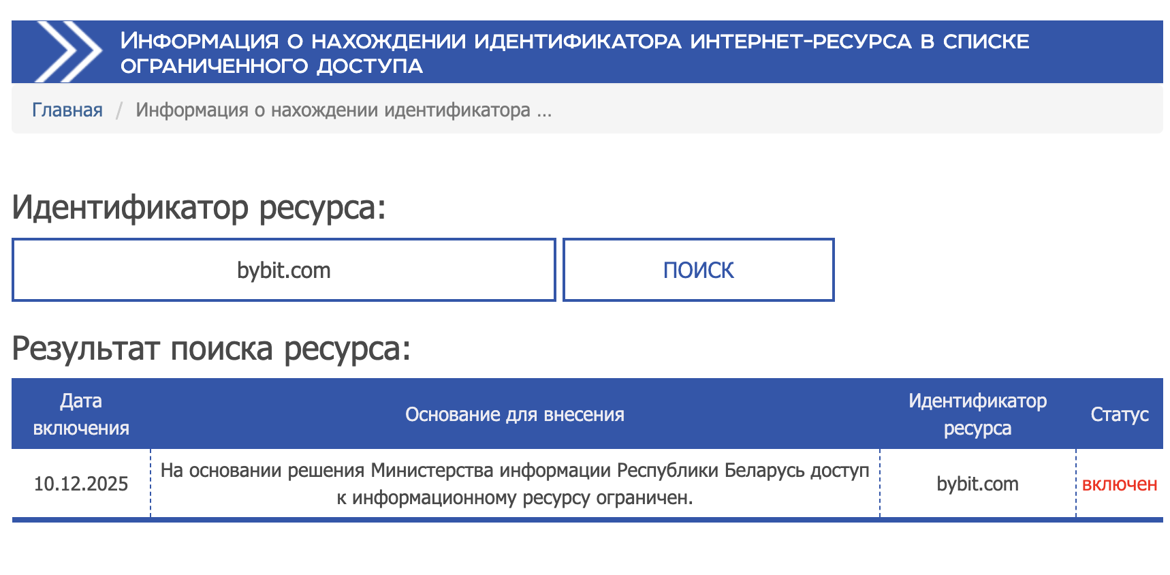Click inside the resource identifier search field
Viewport: 1170px width, 575px height.
tap(283, 269)
